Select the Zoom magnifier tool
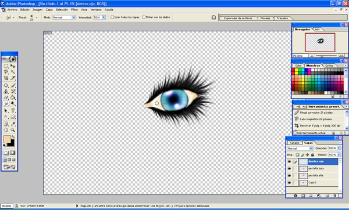349x210 pixels. coord(13,130)
